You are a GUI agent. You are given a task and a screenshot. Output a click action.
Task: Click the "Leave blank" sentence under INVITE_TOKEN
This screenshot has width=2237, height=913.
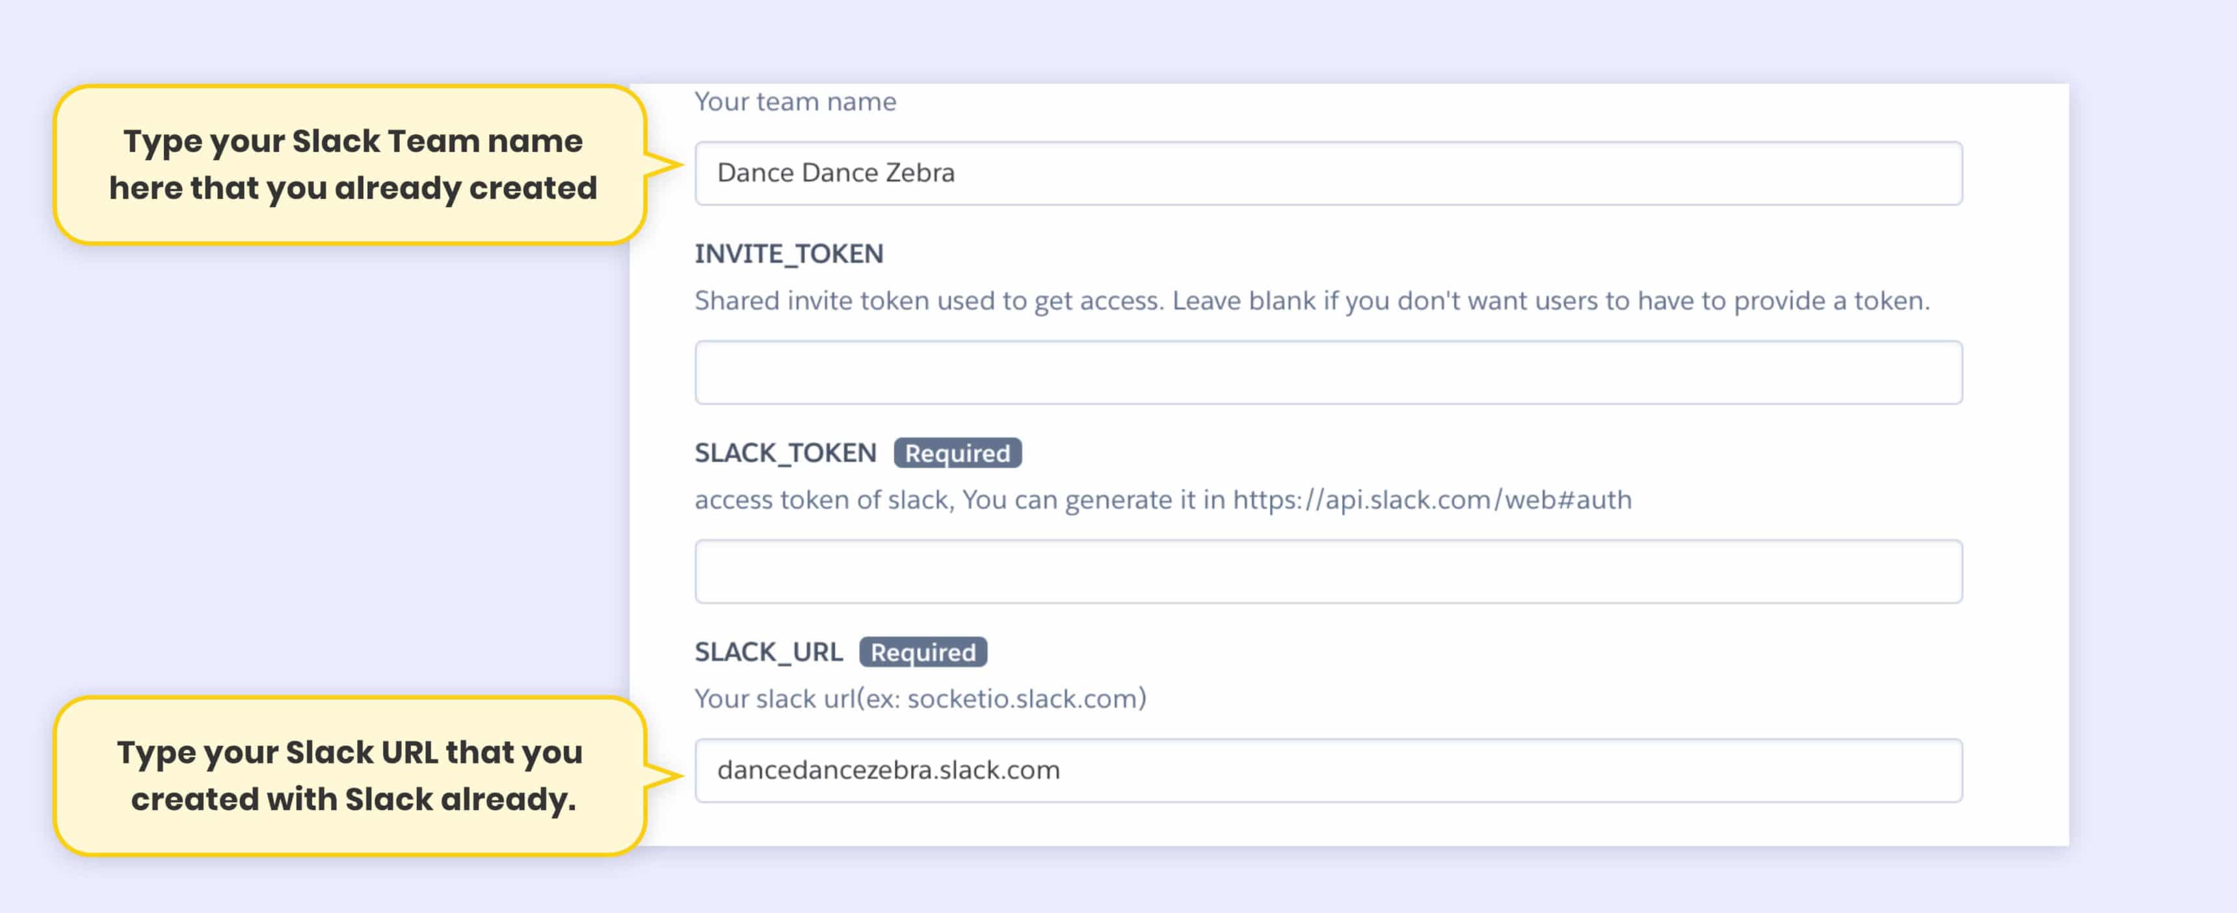click(1550, 301)
